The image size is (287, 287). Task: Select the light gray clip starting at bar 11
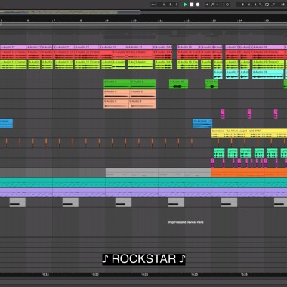184,173
